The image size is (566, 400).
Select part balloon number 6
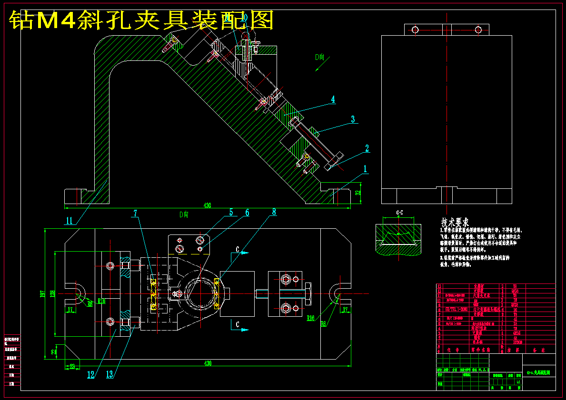click(247, 213)
